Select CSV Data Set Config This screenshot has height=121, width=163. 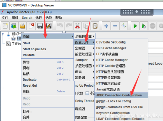pyautogui.click(x=121, y=42)
